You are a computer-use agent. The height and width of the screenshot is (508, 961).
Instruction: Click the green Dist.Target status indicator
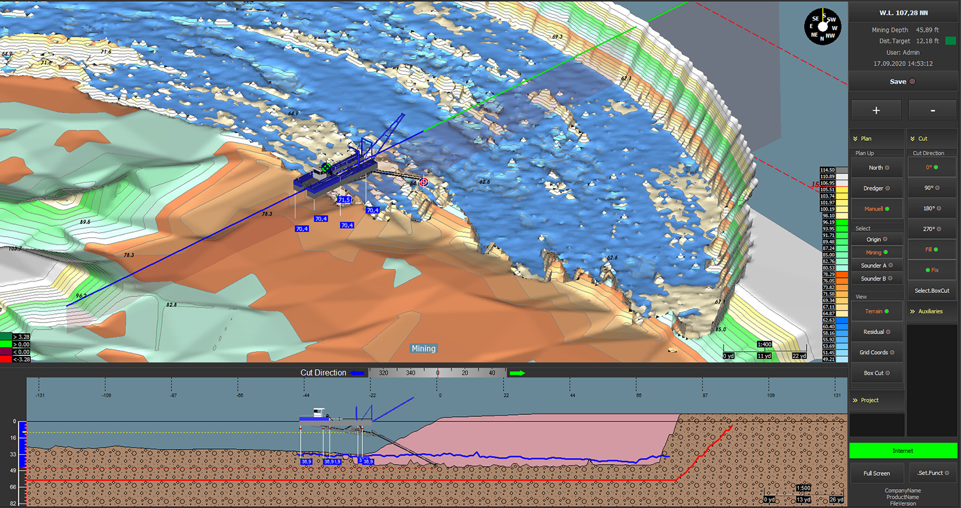[x=950, y=41]
